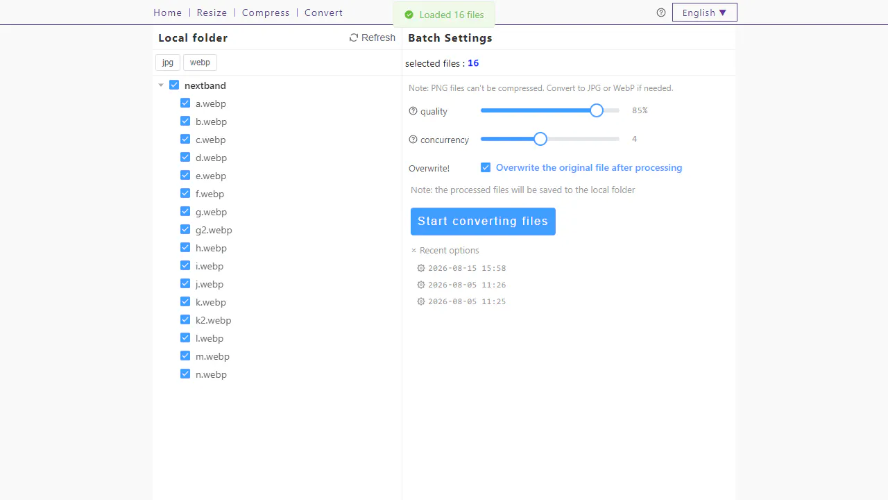Go to the Resize page
Screen dimensions: 888x500
tap(212, 12)
